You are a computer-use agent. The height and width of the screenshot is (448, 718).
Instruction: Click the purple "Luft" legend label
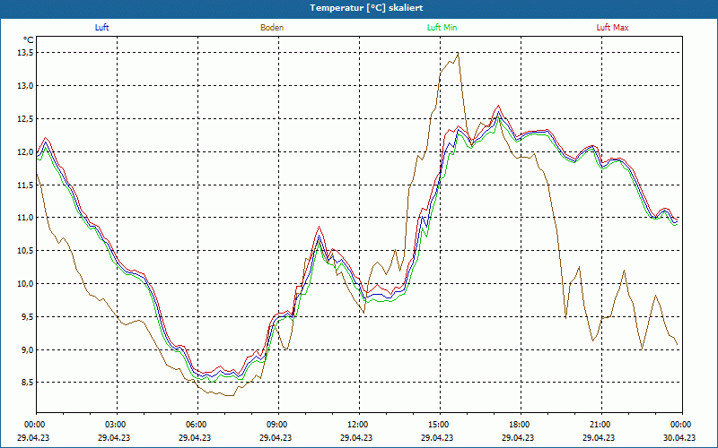click(101, 28)
